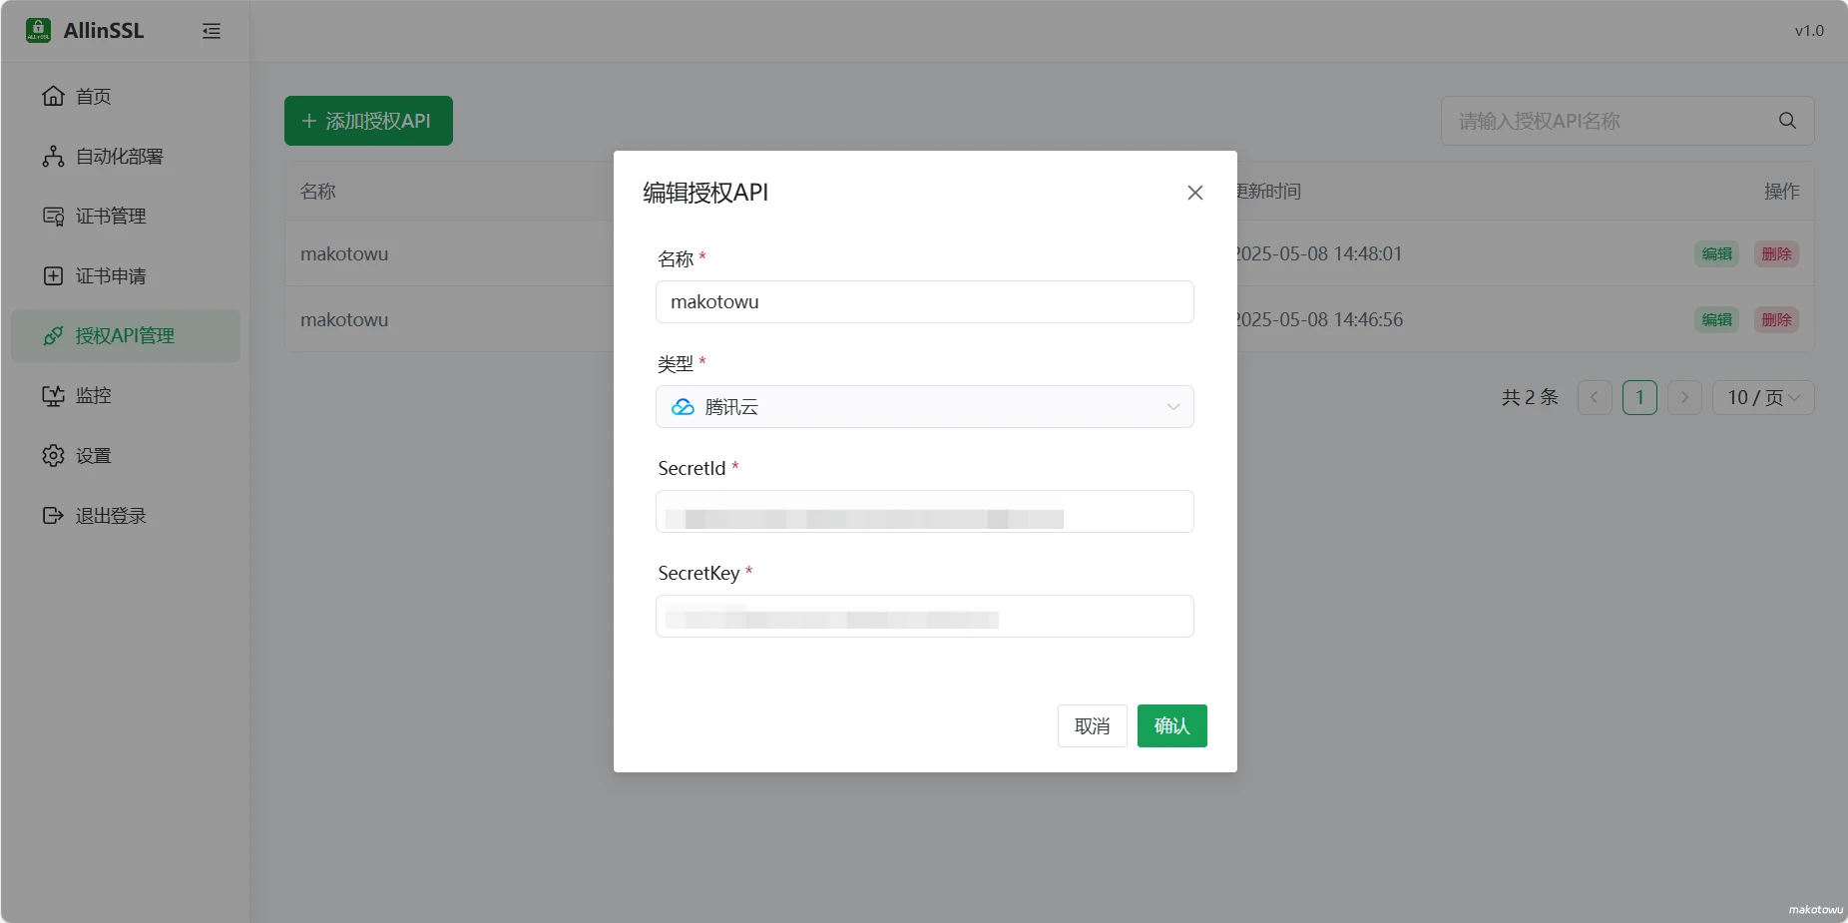Image resolution: width=1848 pixels, height=923 pixels.
Task: Click the AllinSSL logo icon
Action: [x=38, y=30]
